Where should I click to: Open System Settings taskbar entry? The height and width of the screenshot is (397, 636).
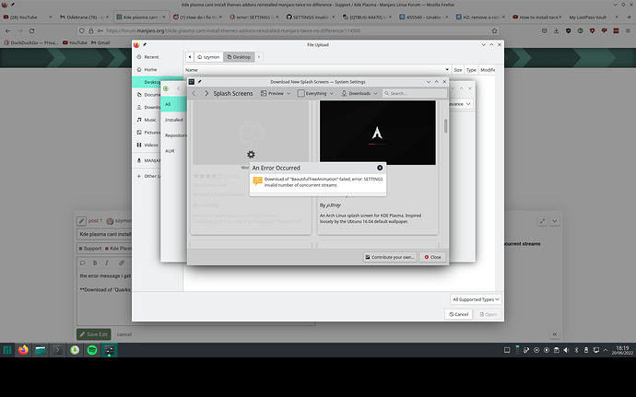click(x=109, y=350)
